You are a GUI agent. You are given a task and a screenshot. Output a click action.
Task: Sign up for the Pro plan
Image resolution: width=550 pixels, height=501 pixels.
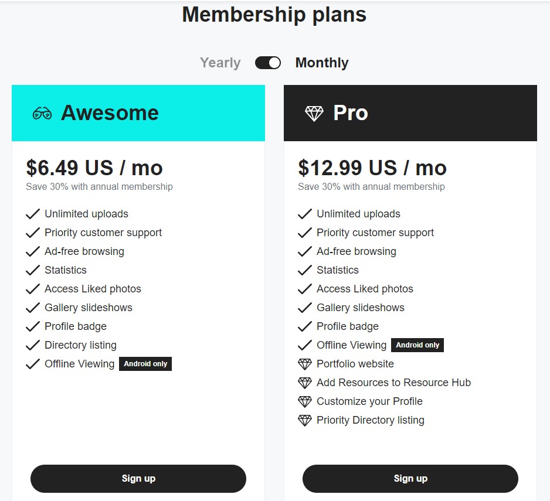click(x=410, y=479)
